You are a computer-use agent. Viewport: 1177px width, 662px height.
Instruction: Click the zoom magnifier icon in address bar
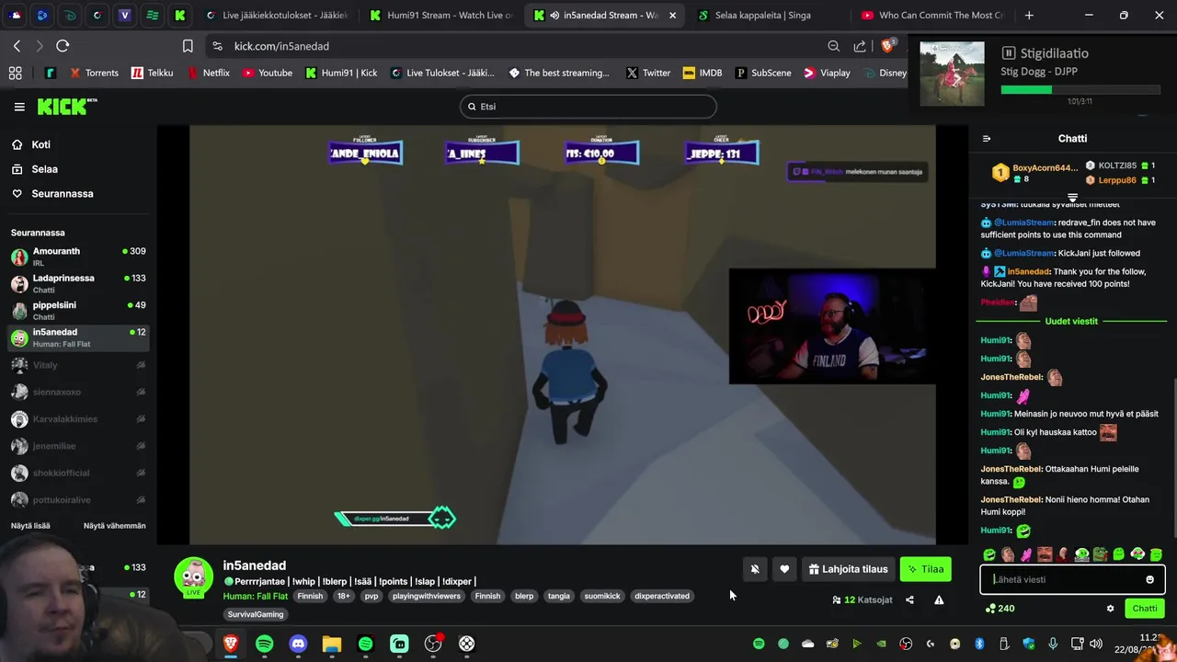[833, 46]
